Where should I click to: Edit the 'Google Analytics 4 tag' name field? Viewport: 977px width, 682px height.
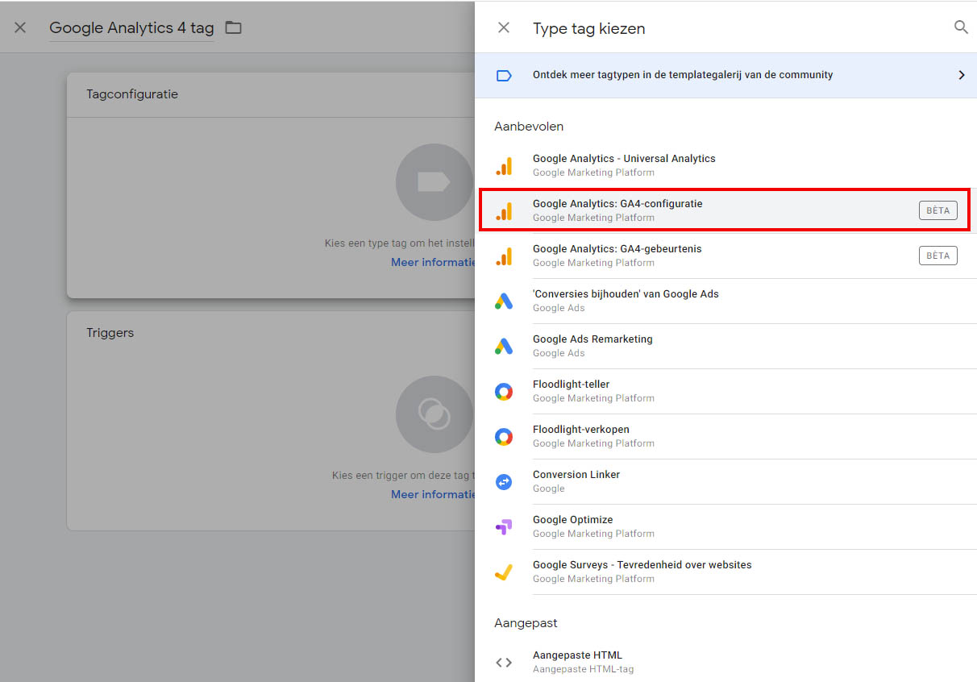pyautogui.click(x=131, y=28)
